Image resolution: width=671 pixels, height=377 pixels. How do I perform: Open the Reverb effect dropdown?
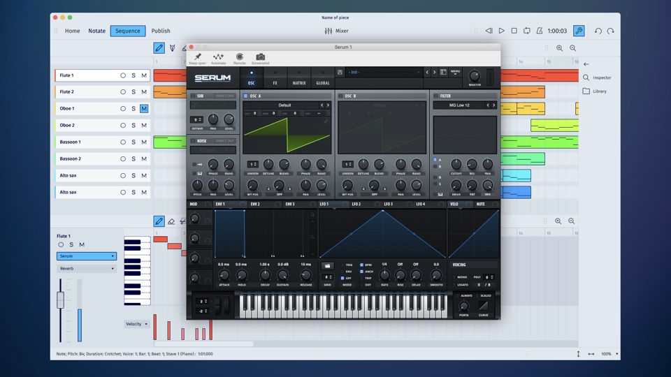tap(87, 268)
